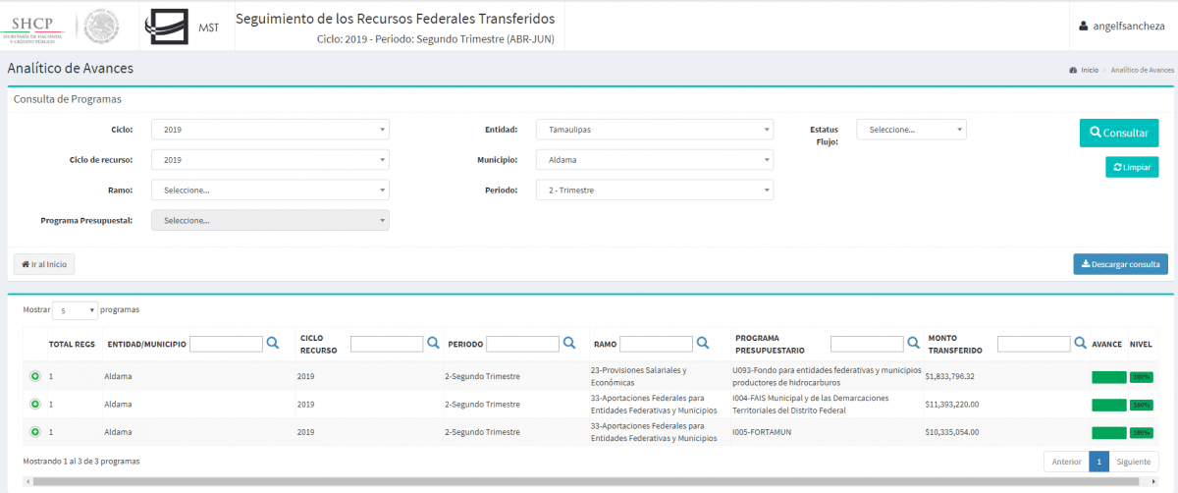Click the search icon next to Periodo filter
Screen dimensions: 1178x493
(568, 344)
